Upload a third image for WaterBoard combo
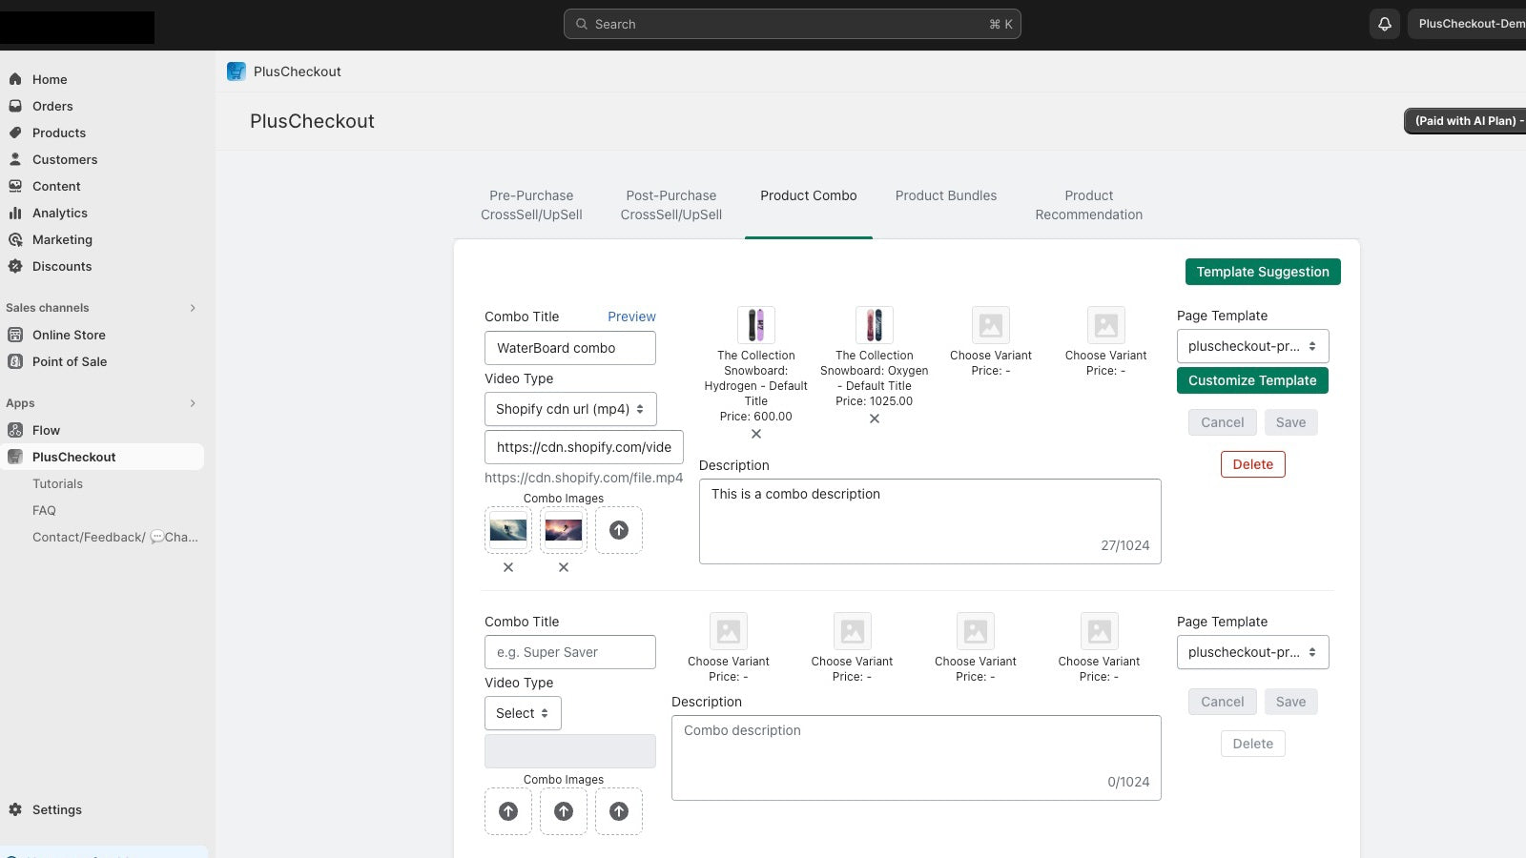Image resolution: width=1526 pixels, height=858 pixels. point(619,530)
